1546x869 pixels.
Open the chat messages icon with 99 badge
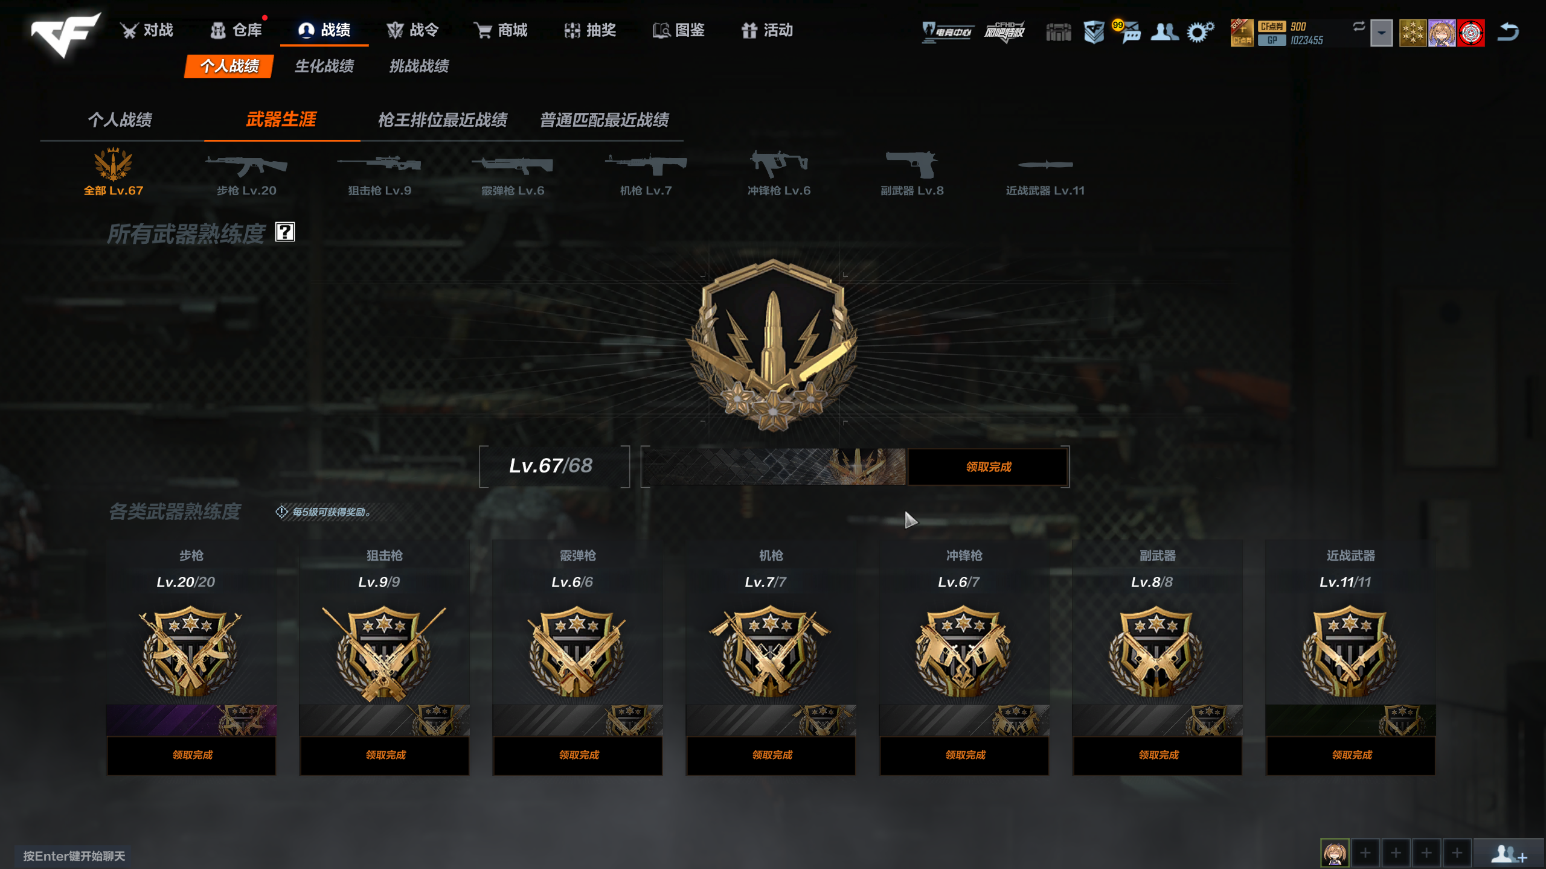[x=1128, y=32]
